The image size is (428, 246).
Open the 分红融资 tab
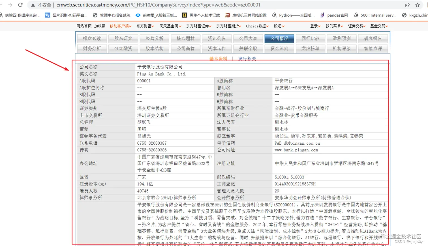(x=123, y=49)
